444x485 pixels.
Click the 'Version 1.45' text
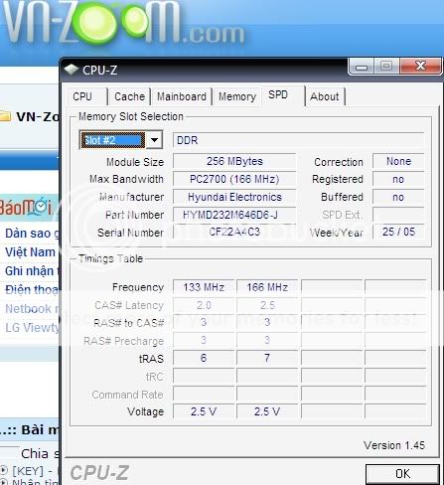coord(394,445)
